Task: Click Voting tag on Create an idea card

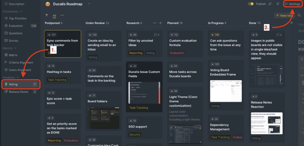Action: (x=93, y=57)
